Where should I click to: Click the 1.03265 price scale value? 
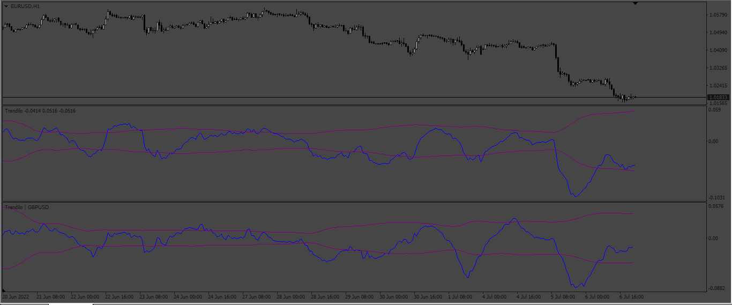pos(718,68)
